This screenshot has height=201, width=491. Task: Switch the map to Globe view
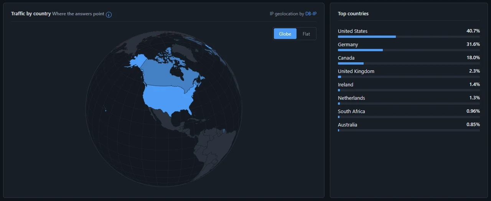point(285,34)
